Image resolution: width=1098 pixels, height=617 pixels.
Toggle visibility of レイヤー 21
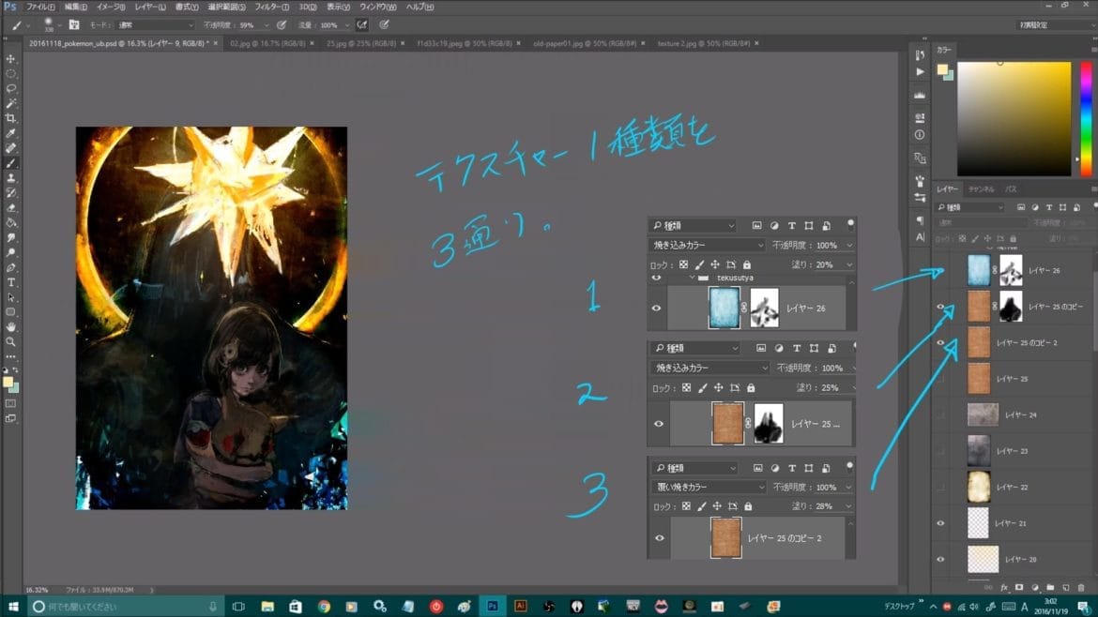tap(941, 522)
